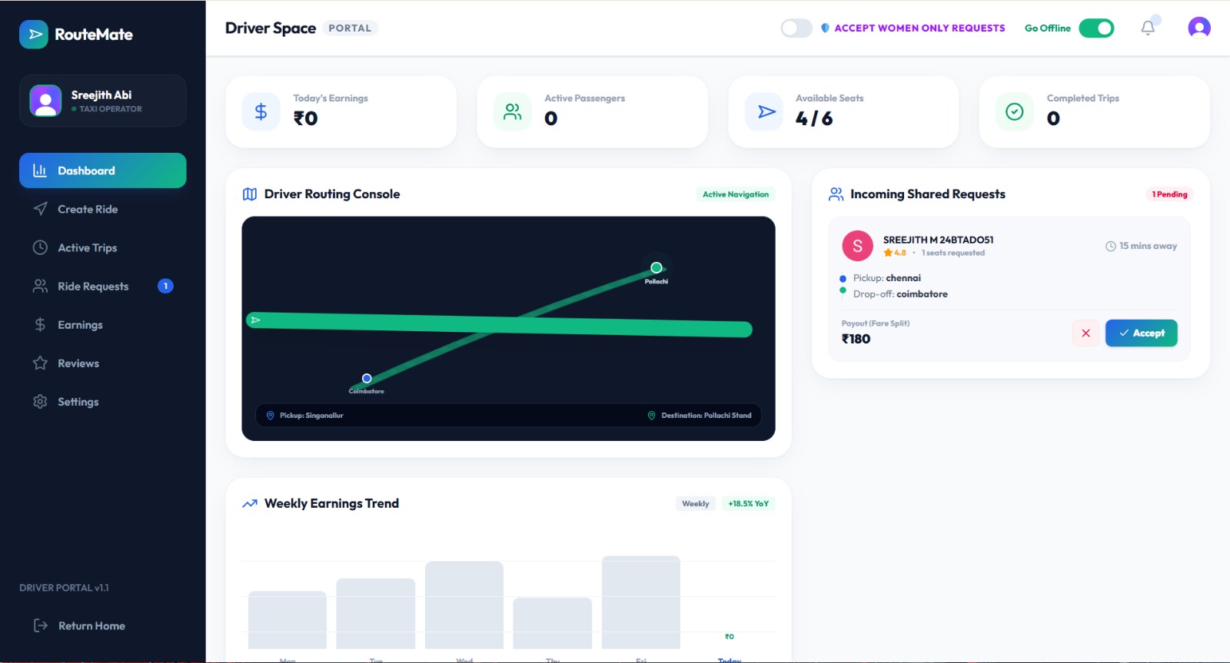Click the Pollachi marker on routing map
Viewport: 1230px width, 663px height.
coord(657,267)
